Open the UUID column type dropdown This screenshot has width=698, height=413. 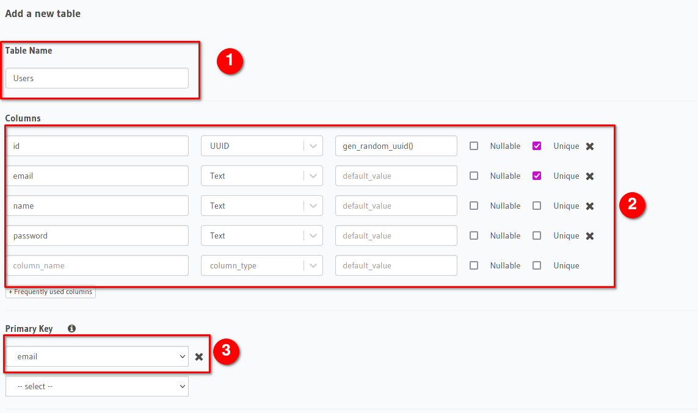261,146
